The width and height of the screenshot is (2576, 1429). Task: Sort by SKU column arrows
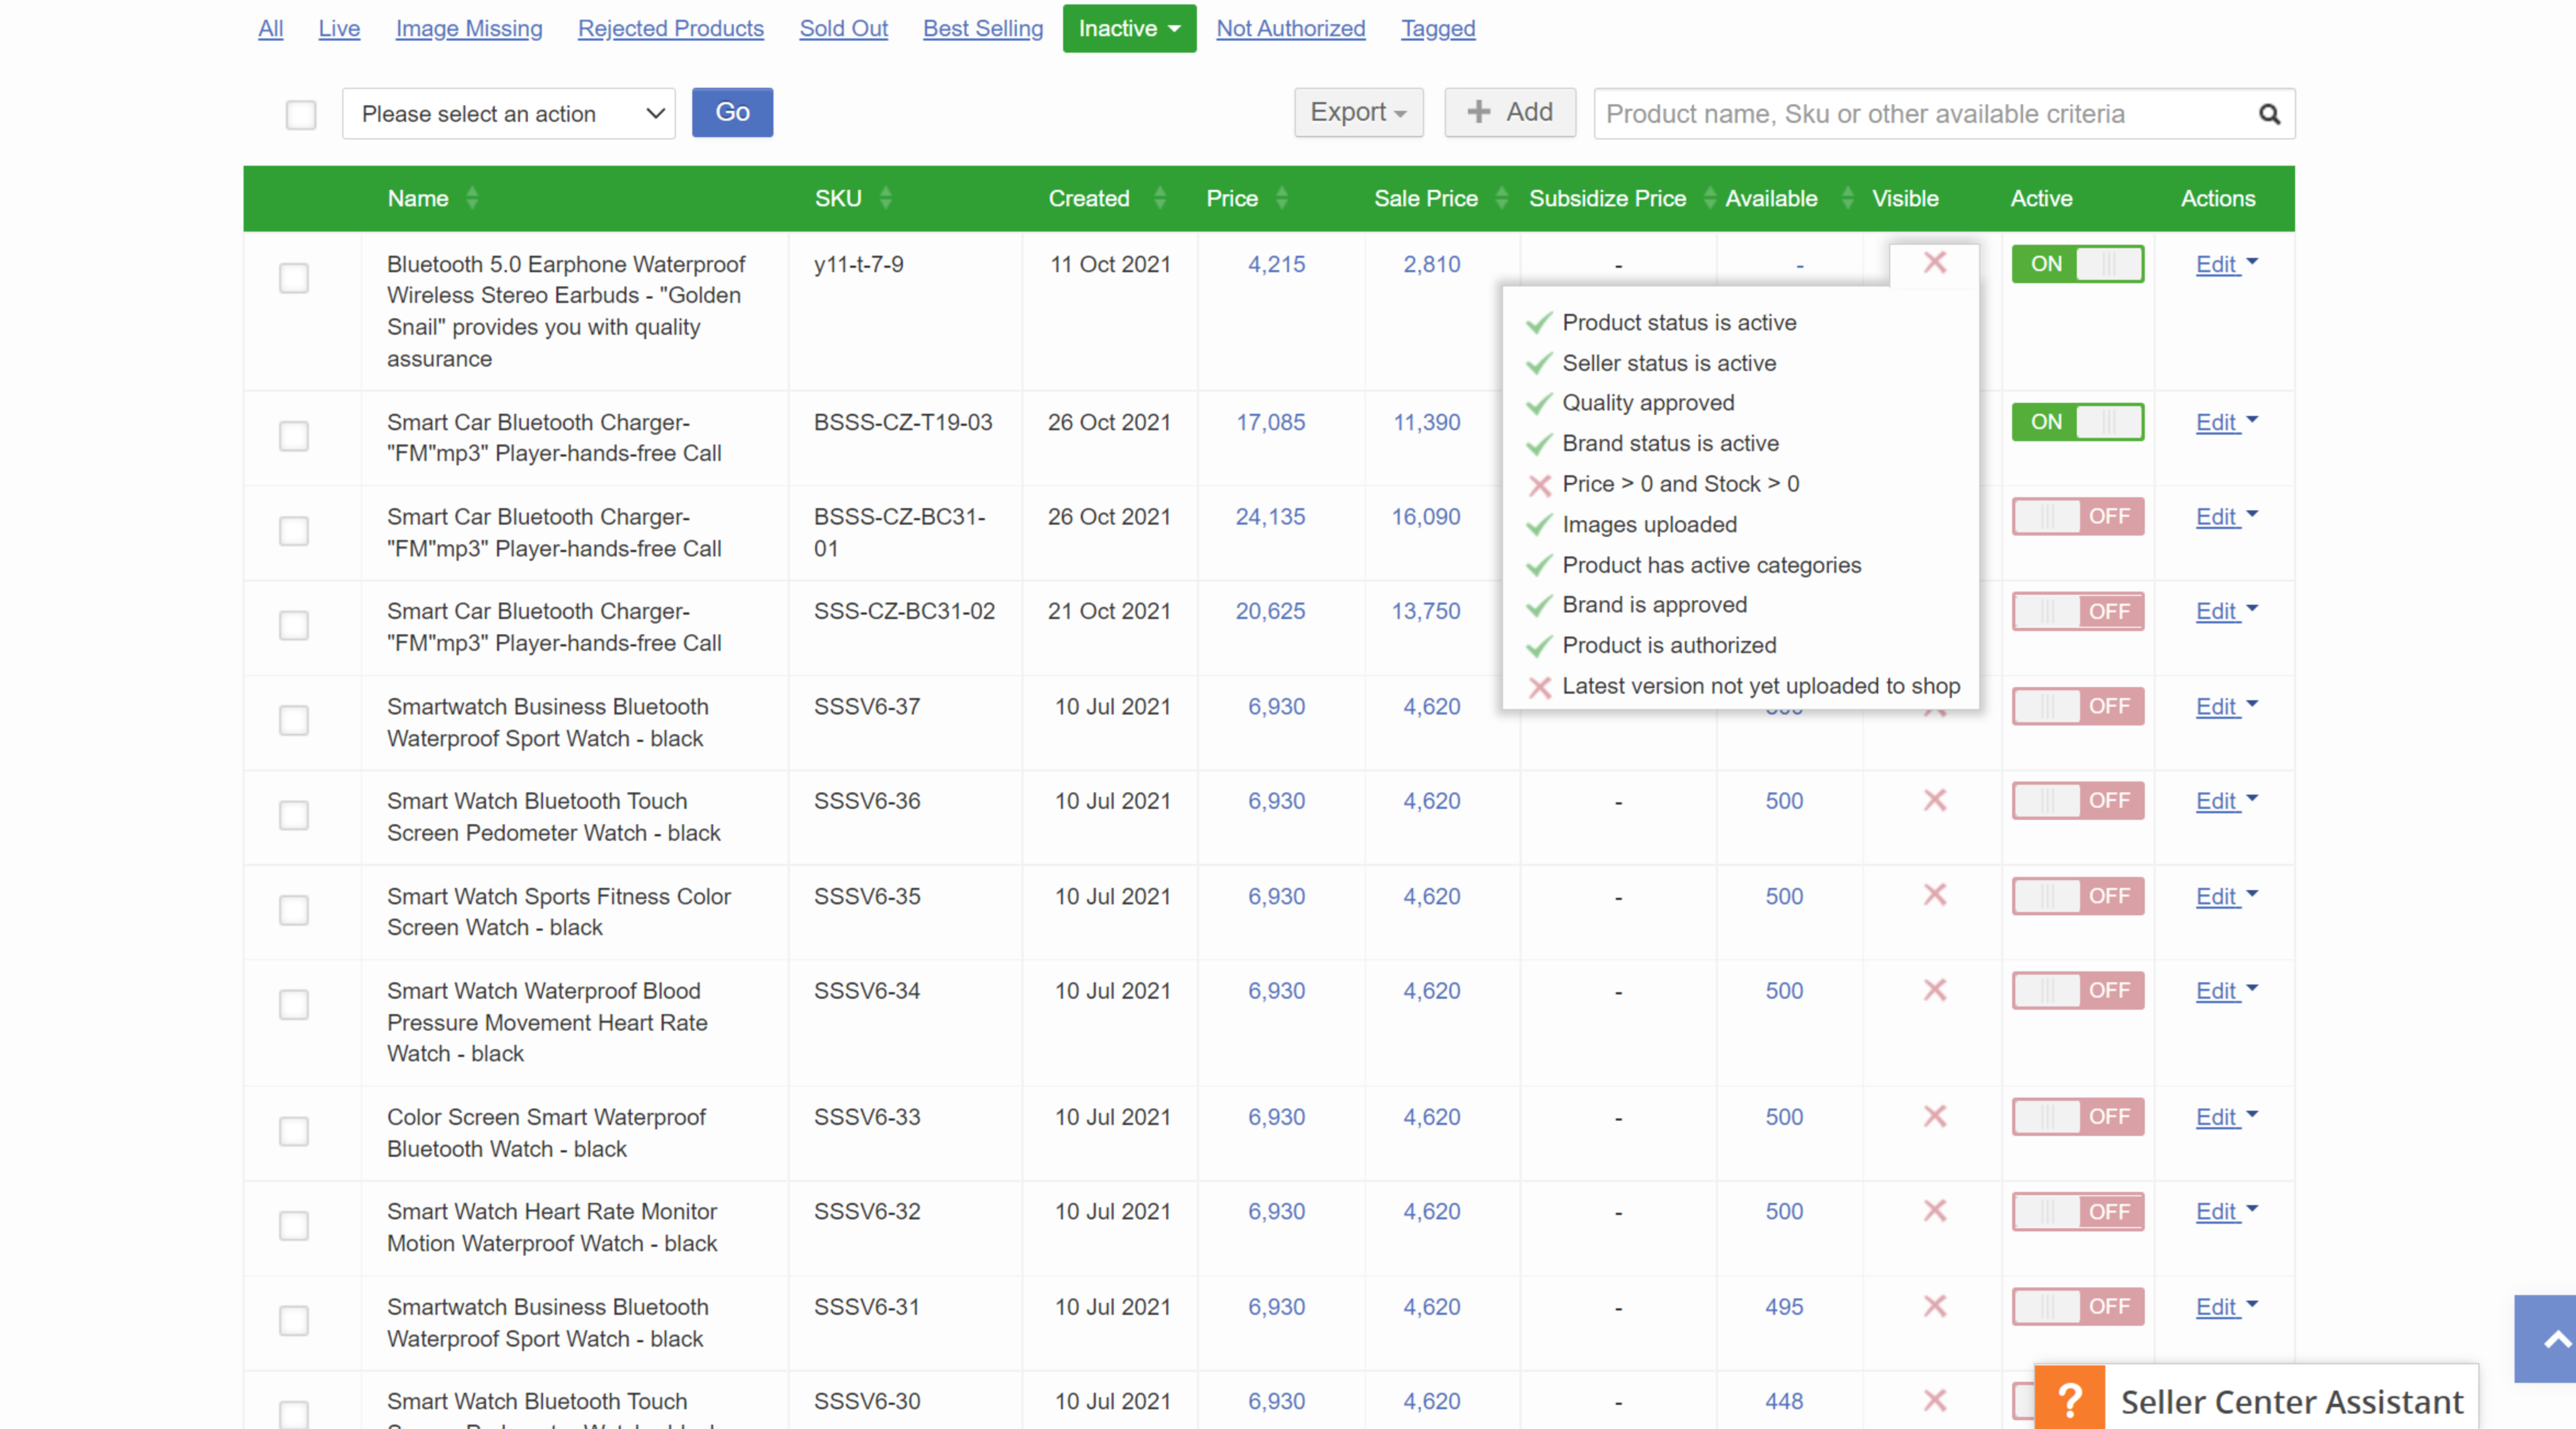click(885, 198)
